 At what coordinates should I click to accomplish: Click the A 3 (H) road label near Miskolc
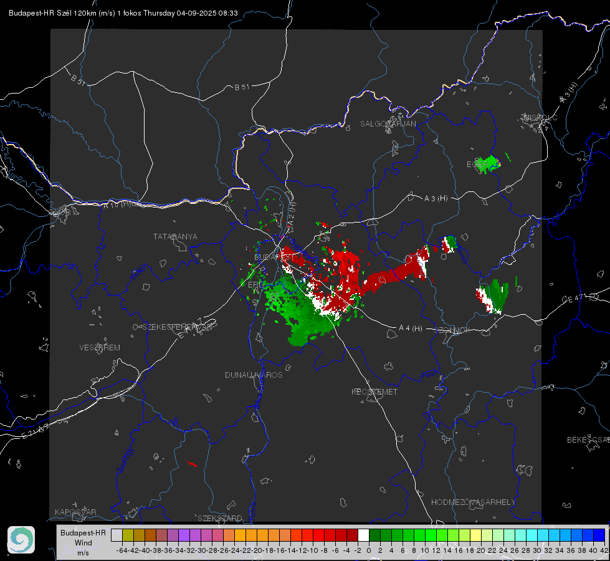pos(569,93)
